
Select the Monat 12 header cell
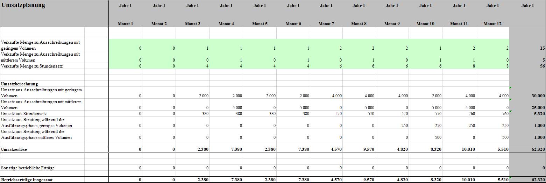coord(492,24)
